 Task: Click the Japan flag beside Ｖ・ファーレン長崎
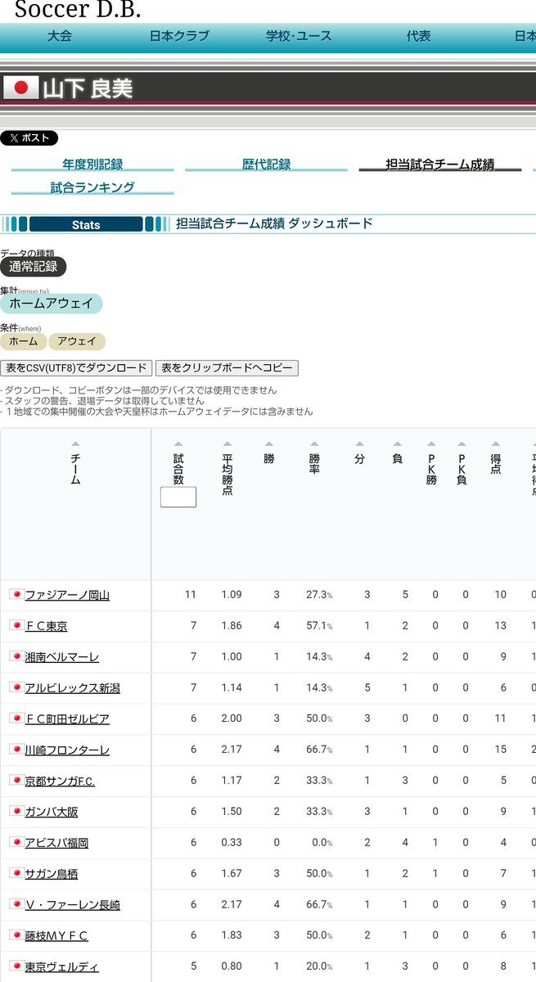pyautogui.click(x=16, y=903)
